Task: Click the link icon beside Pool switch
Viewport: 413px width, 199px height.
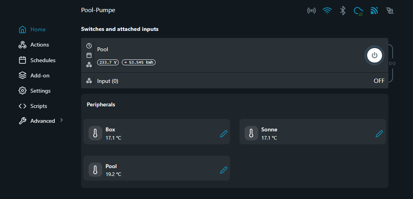Action: click(x=392, y=63)
